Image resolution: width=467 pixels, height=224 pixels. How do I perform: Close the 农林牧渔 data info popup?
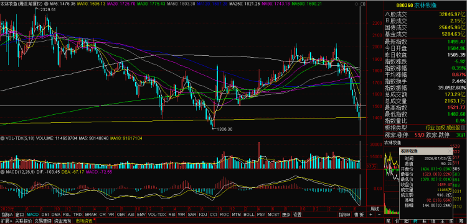pyautogui.click(x=450, y=151)
